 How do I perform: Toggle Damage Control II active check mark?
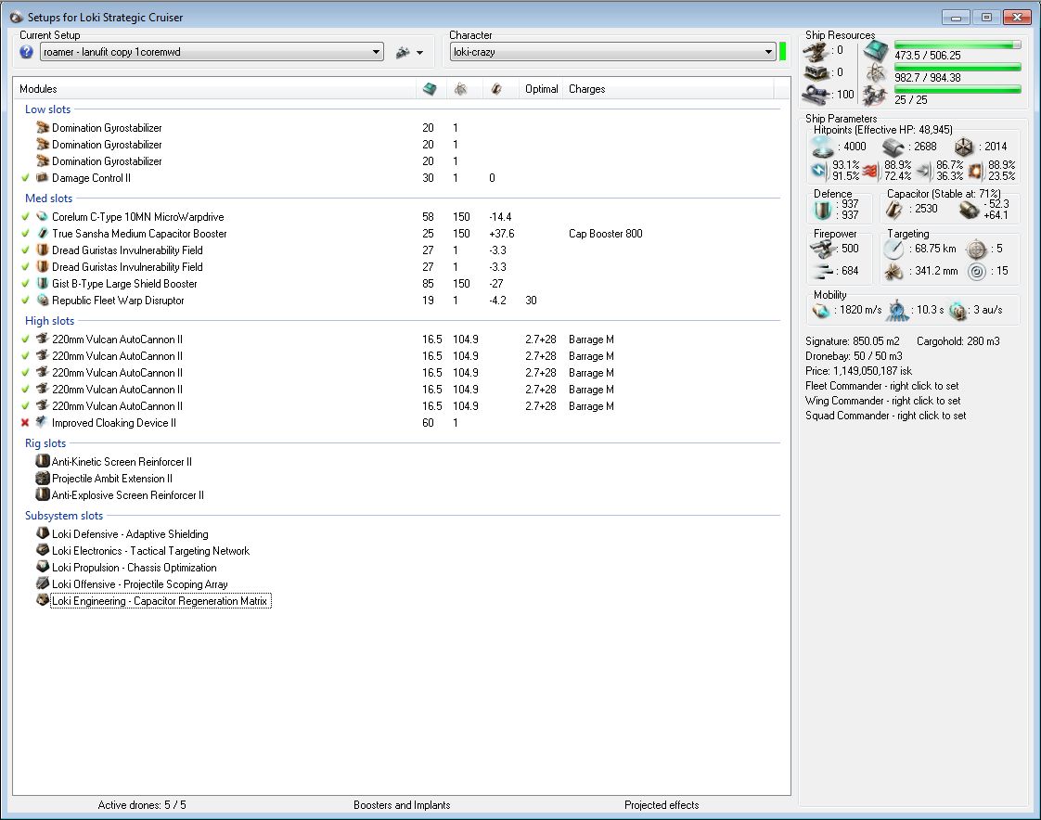[25, 178]
